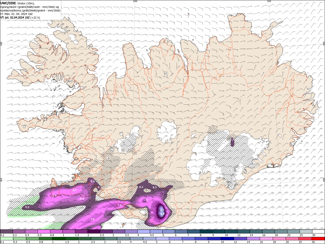Pick top legend swatch between 0.5 and 0.8

44,232
